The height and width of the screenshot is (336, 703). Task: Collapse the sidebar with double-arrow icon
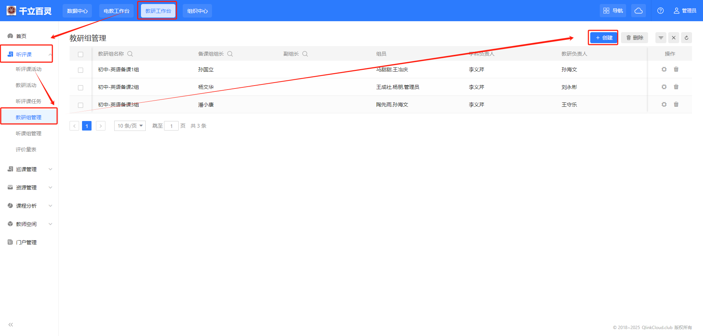11,325
